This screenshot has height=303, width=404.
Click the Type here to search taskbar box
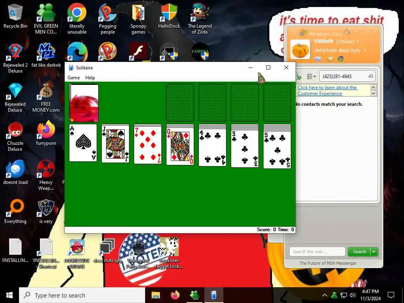click(82, 295)
